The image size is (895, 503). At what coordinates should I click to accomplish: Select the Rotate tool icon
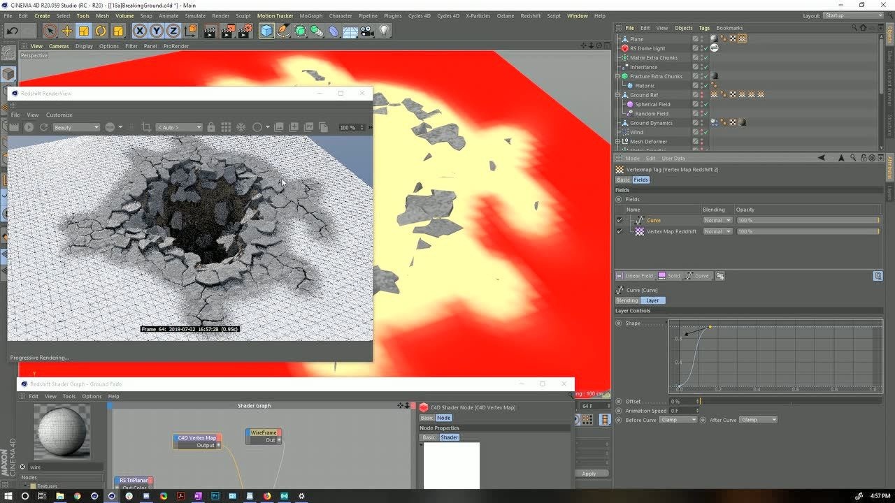pyautogui.click(x=101, y=31)
